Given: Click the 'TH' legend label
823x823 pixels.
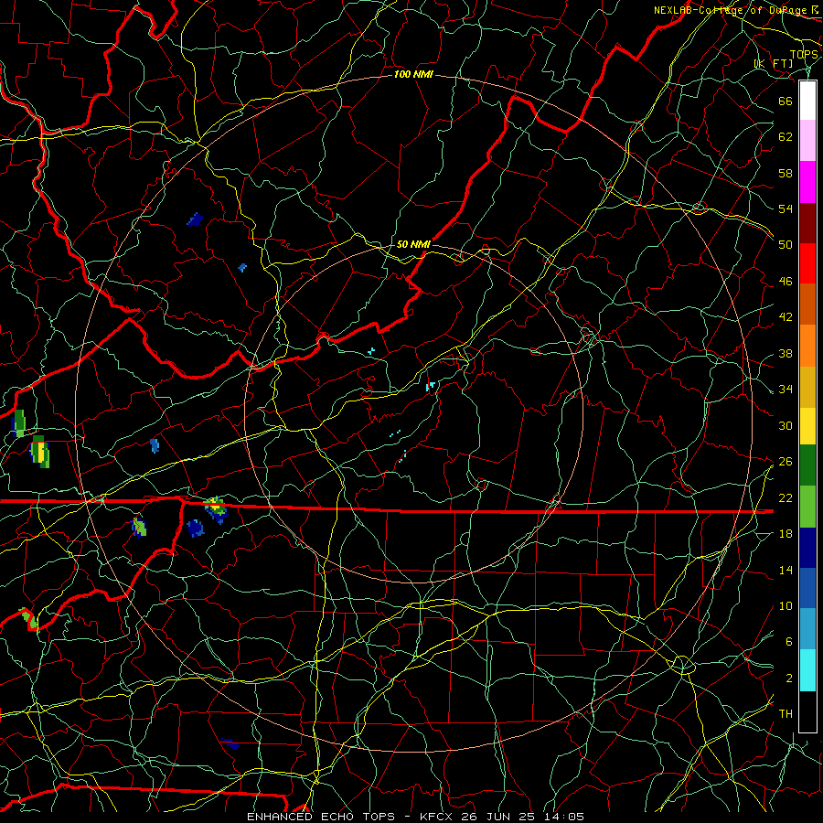Looking at the screenshot, I should pos(786,714).
